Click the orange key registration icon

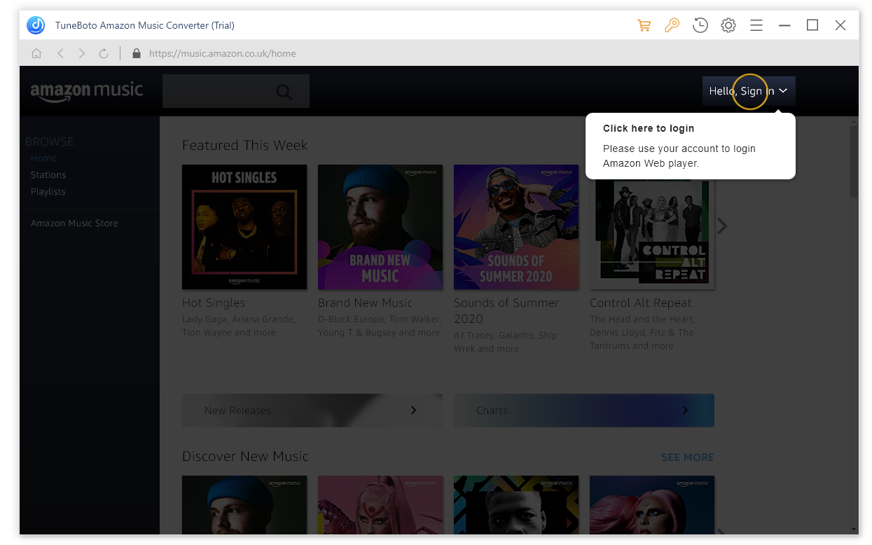pyautogui.click(x=672, y=25)
